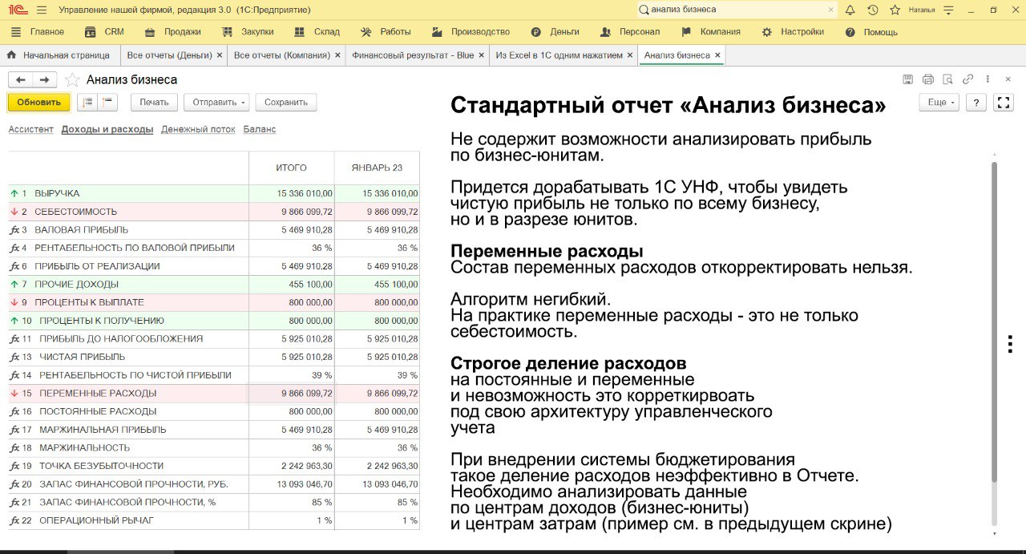Viewport: 1026px width, 554px height.
Task: Open the Работы section
Action: (x=386, y=32)
